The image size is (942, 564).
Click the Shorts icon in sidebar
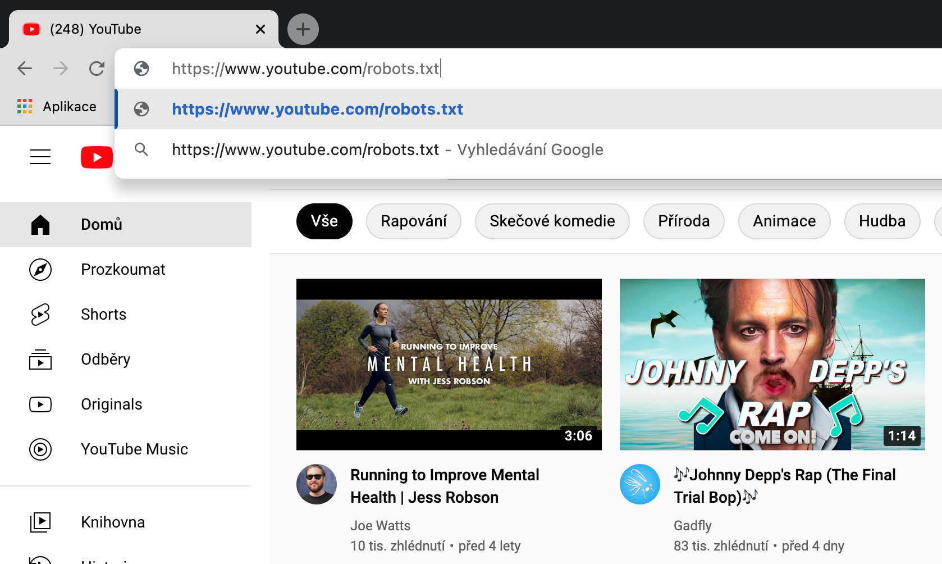tap(40, 315)
